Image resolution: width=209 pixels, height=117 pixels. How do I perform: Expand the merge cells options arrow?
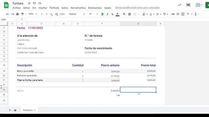(x=138, y=14)
